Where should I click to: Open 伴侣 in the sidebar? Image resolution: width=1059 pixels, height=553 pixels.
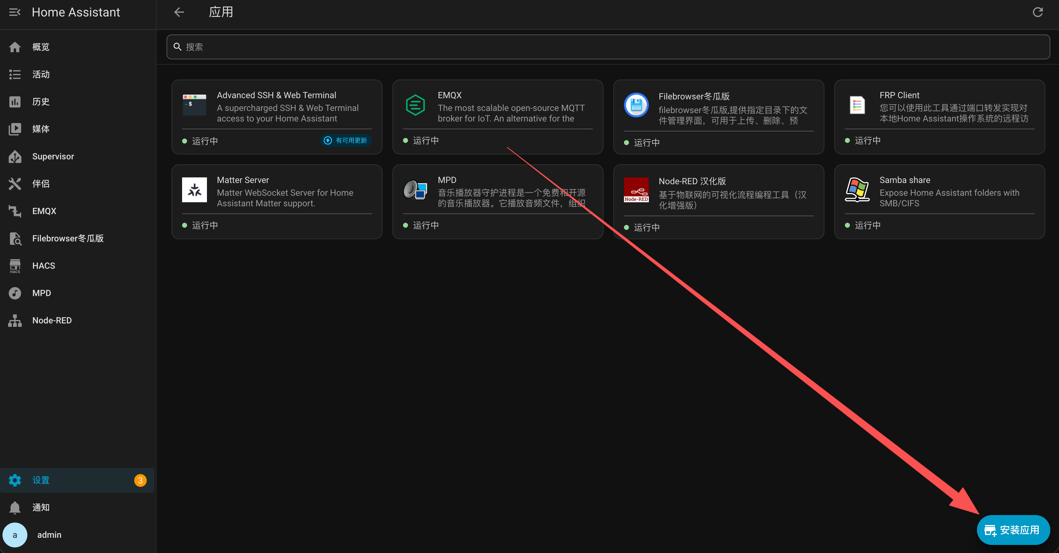coord(77,184)
